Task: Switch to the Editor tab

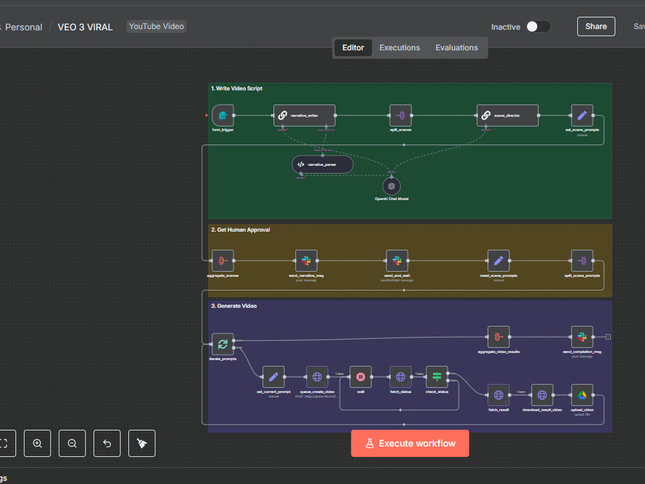Action: pyautogui.click(x=353, y=48)
